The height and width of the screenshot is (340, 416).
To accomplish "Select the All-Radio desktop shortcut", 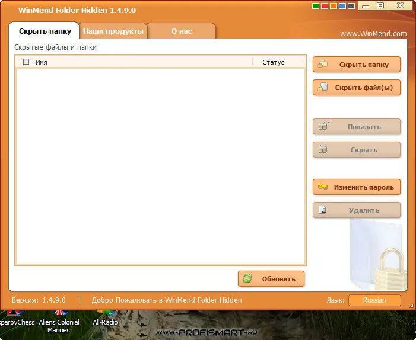I will tap(105, 319).
